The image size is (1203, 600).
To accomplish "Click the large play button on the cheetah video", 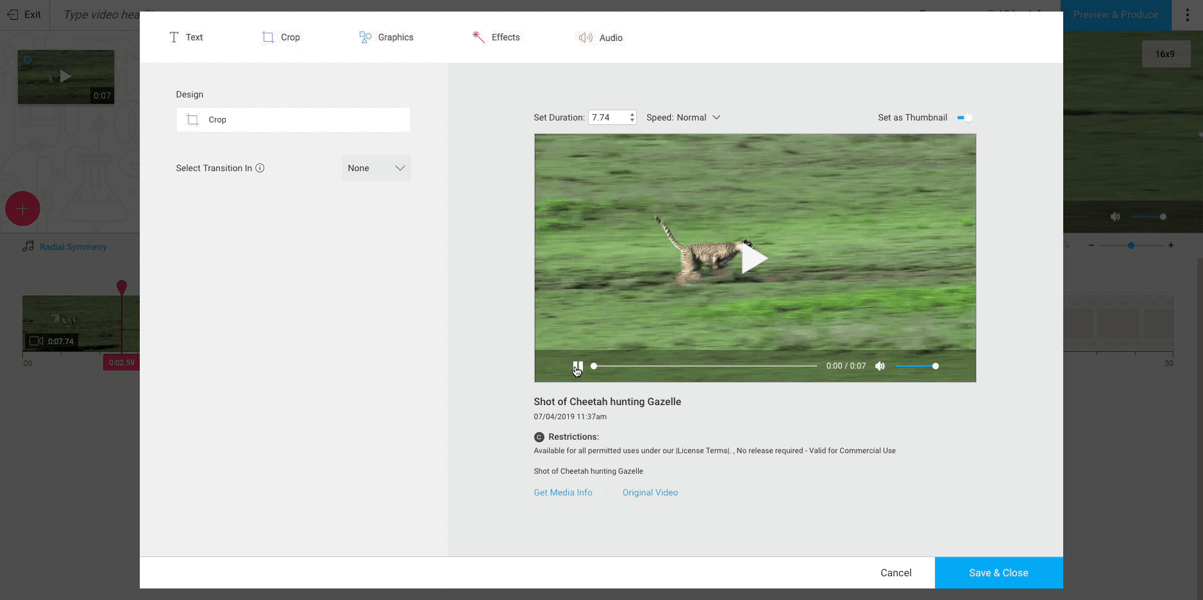I will point(754,258).
